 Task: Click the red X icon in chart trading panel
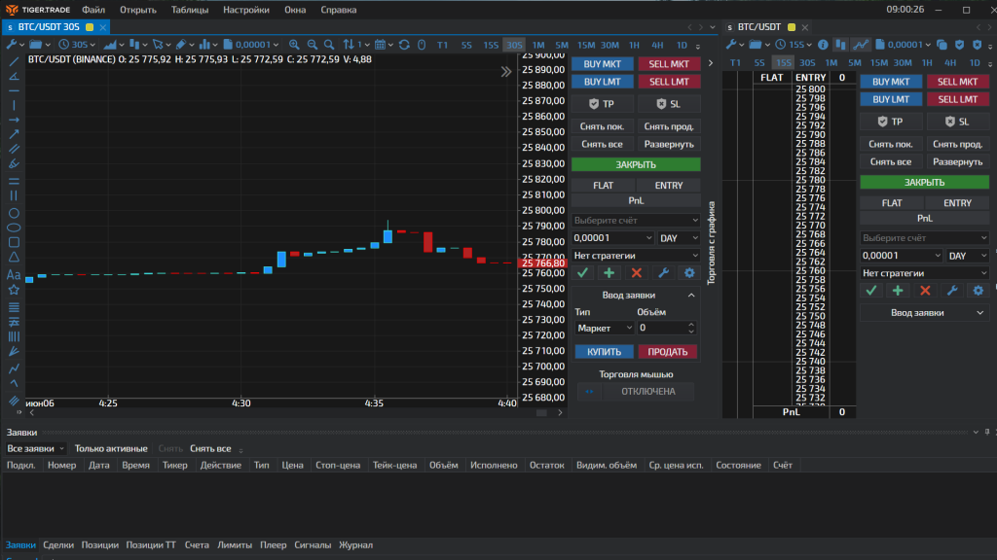pos(637,273)
